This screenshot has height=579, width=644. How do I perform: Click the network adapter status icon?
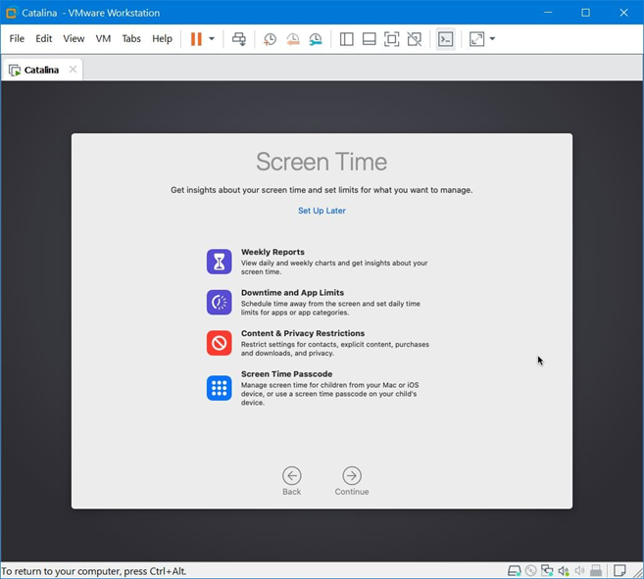(547, 570)
